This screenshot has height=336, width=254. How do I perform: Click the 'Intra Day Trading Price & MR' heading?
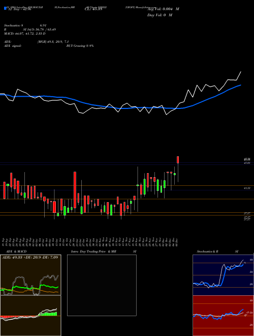point(94,251)
